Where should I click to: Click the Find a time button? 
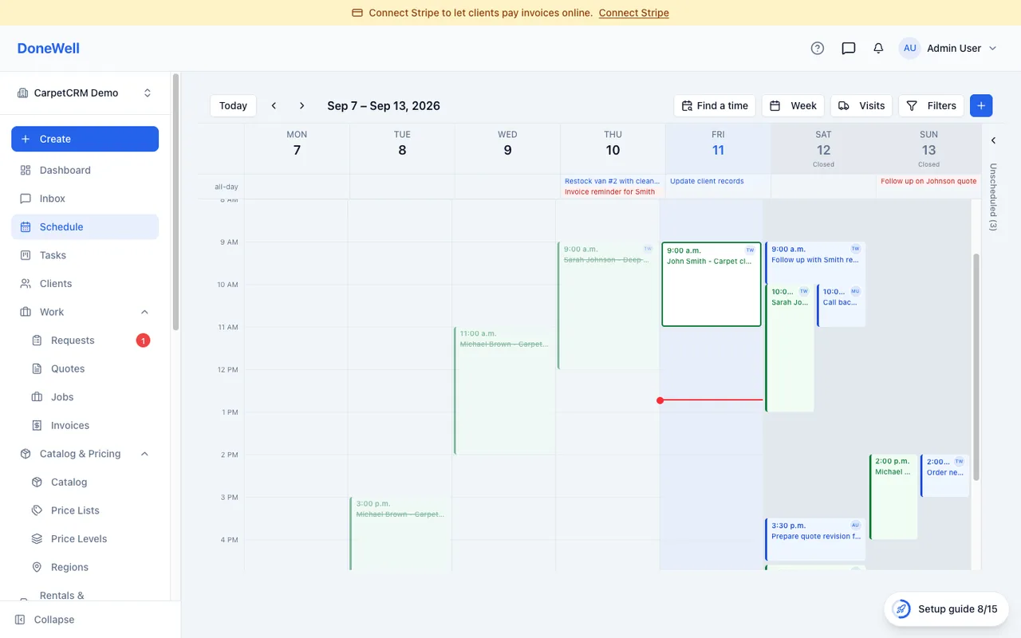pos(715,105)
